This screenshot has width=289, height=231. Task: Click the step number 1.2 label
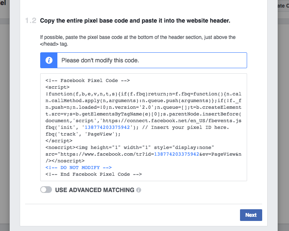tap(31, 21)
